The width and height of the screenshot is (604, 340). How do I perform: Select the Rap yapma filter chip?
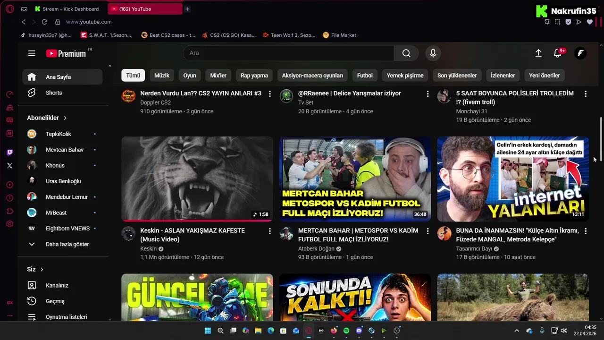(x=254, y=76)
